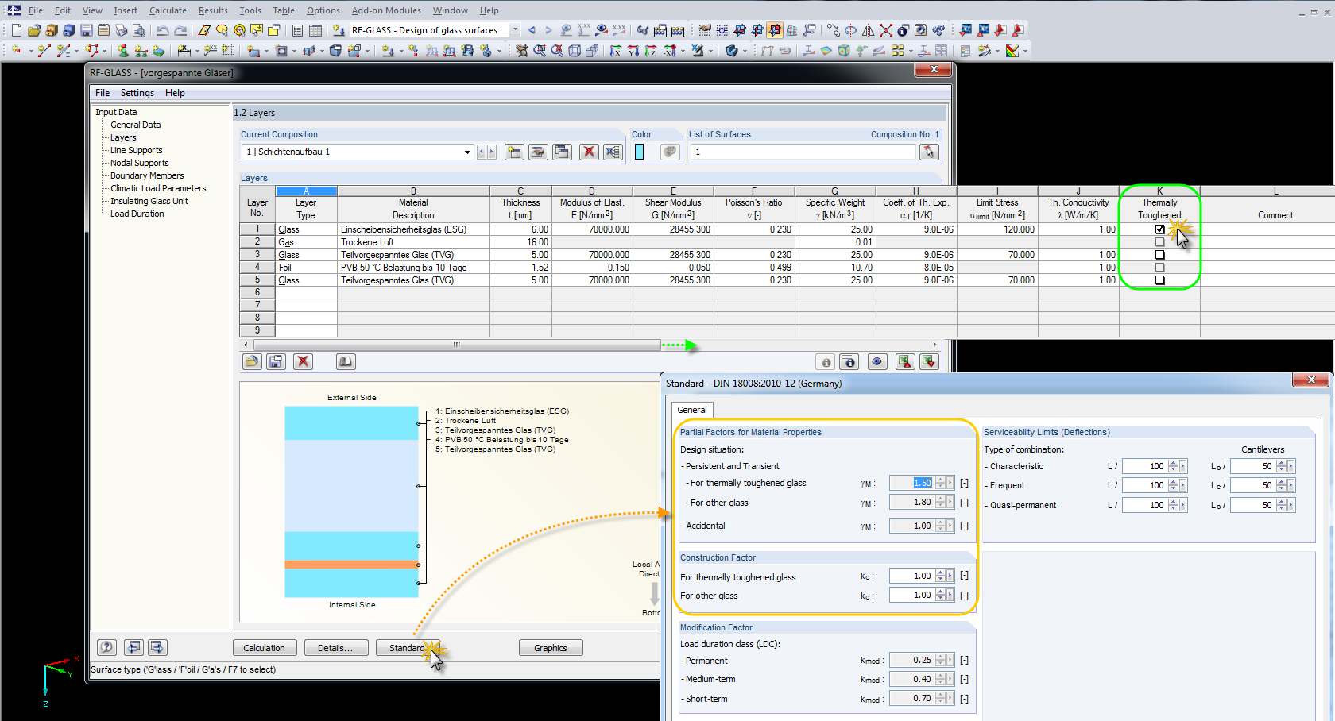Viewport: 1335px width, 721px height.
Task: Delete the current composition with red X
Action: click(x=588, y=152)
